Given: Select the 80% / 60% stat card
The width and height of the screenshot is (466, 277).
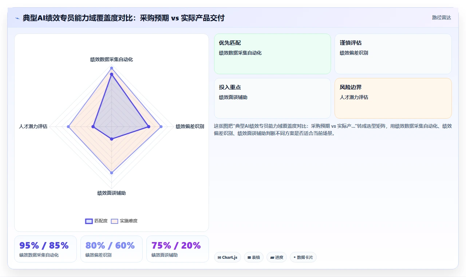Looking at the screenshot, I should (111, 249).
